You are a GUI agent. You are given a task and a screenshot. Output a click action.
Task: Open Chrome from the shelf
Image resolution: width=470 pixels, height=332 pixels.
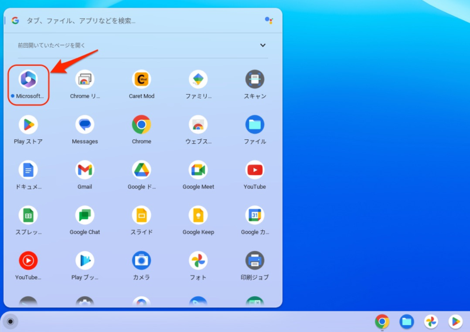(x=382, y=321)
